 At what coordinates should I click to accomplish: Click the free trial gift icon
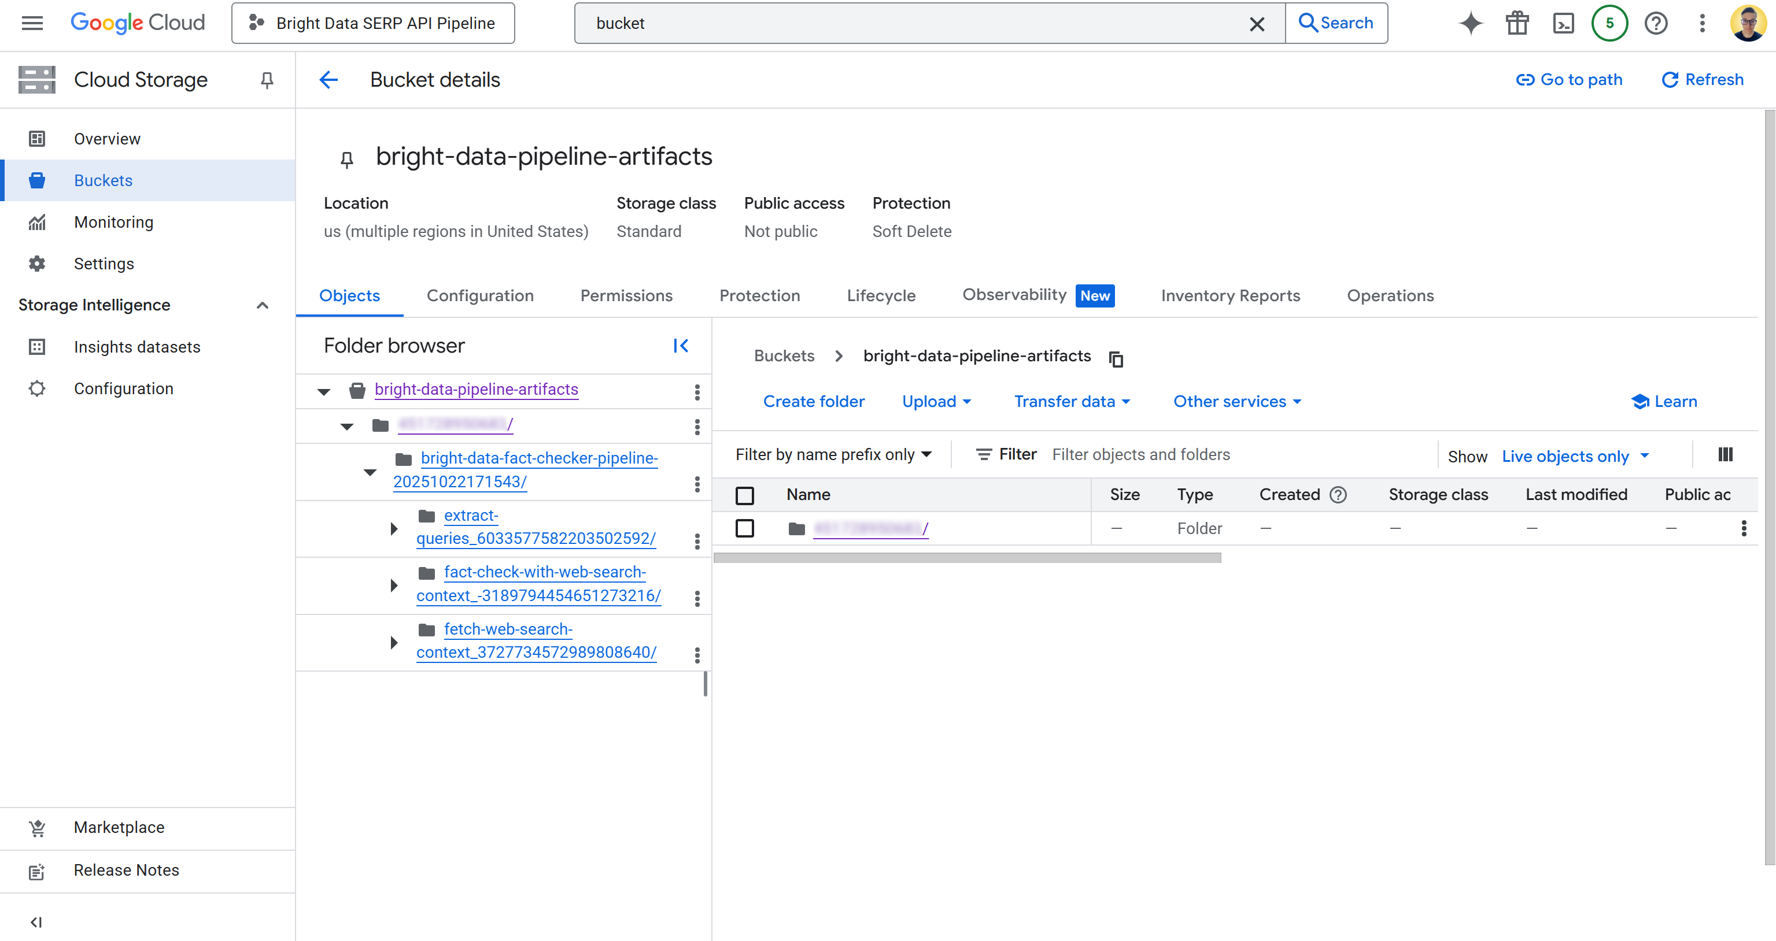click(1517, 24)
